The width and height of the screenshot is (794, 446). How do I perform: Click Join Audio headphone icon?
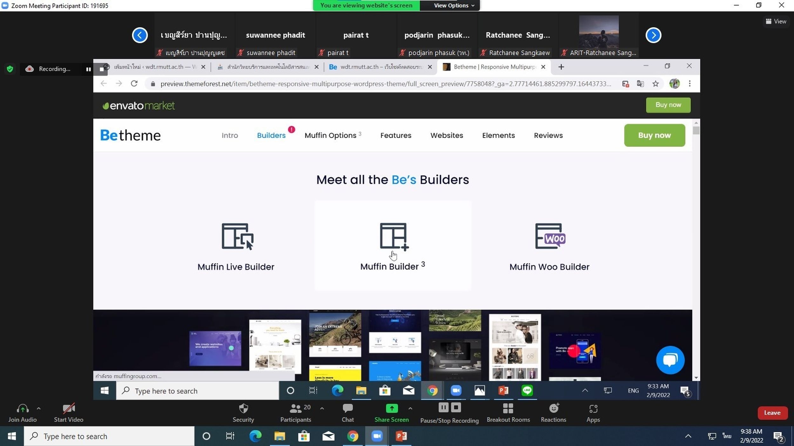(x=22, y=409)
